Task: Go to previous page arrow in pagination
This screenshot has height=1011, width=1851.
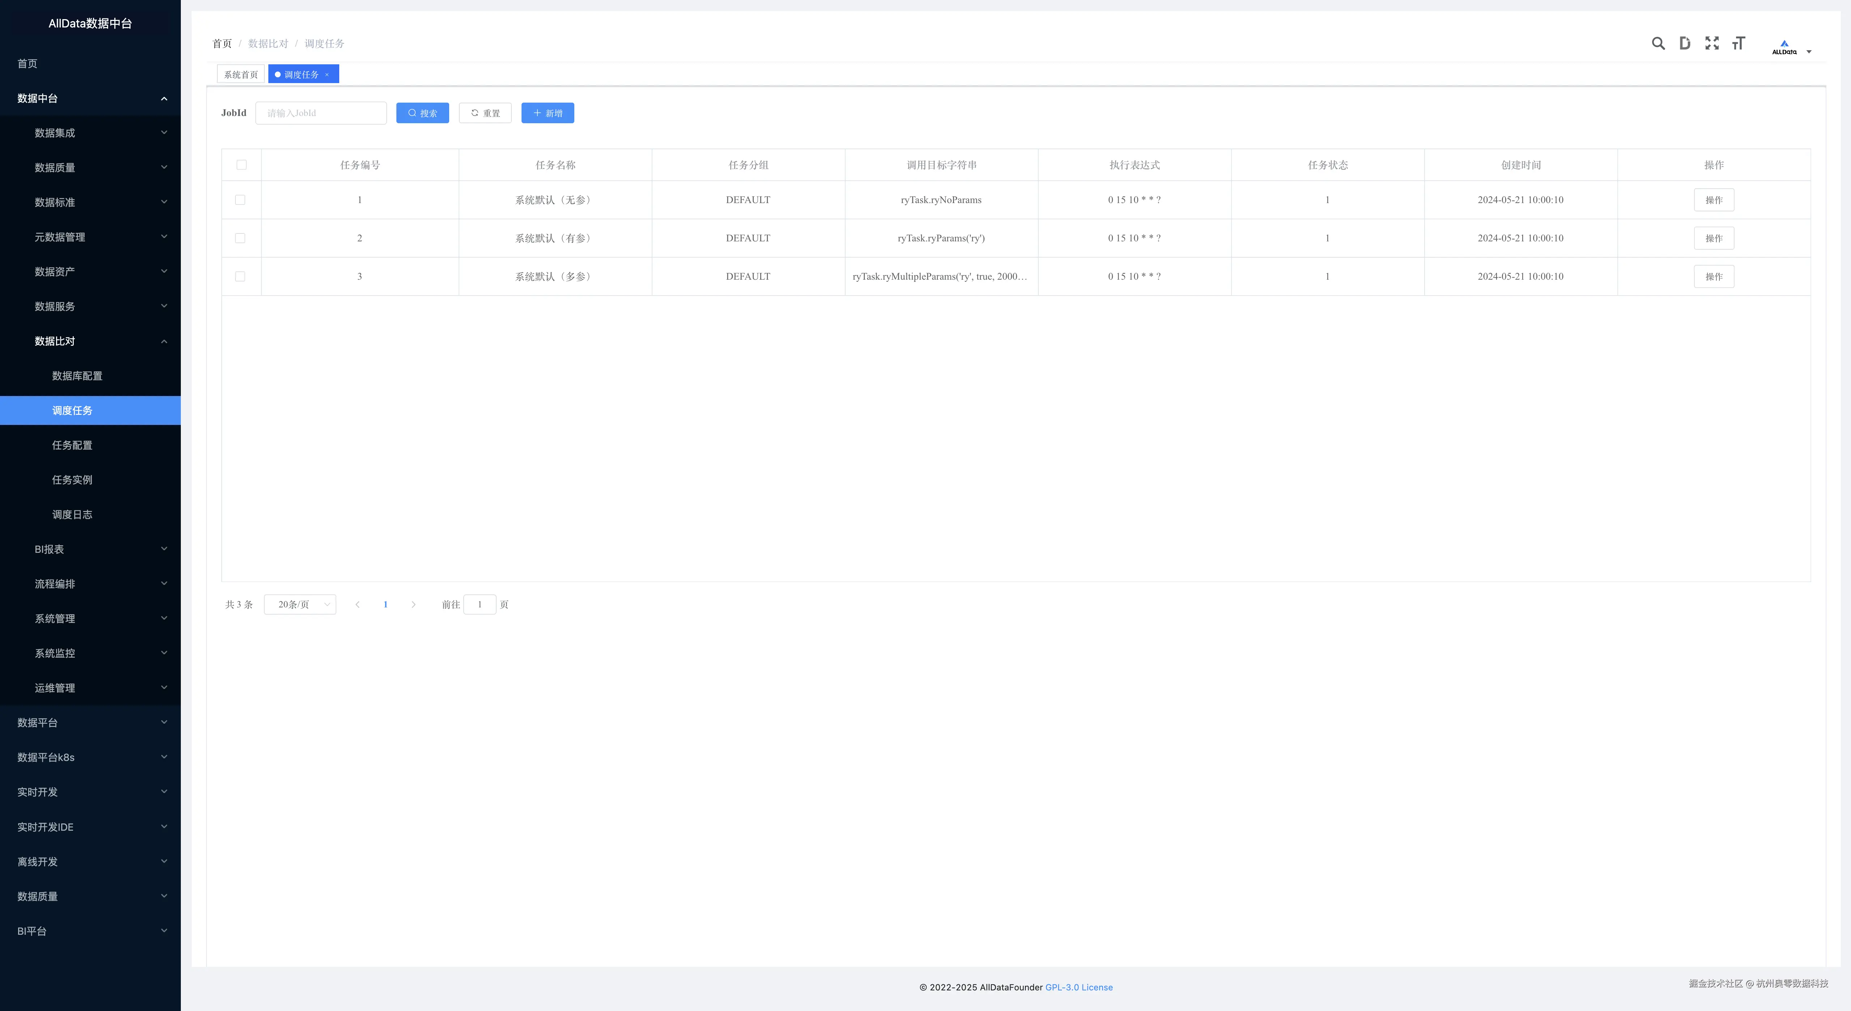Action: click(x=357, y=605)
